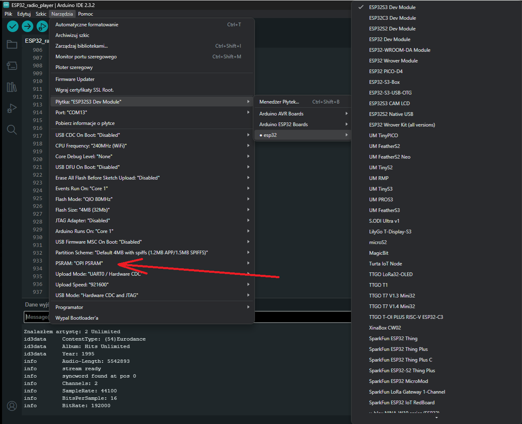Expand Events Run On Core 1

[152, 189]
